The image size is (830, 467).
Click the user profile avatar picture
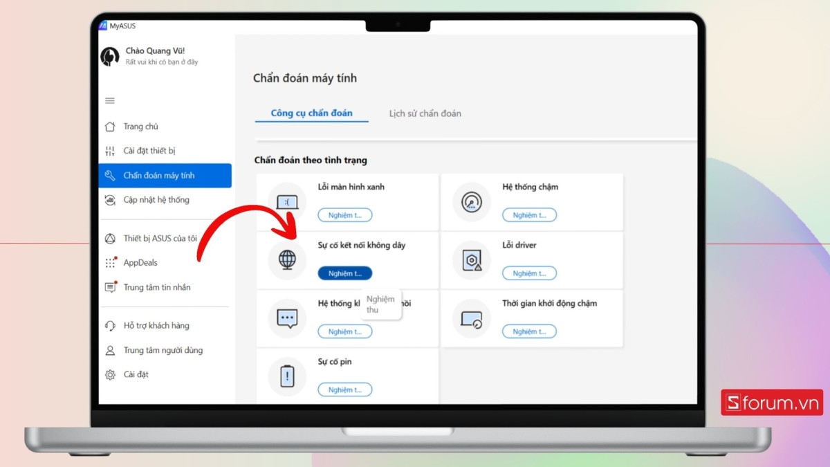pos(110,57)
